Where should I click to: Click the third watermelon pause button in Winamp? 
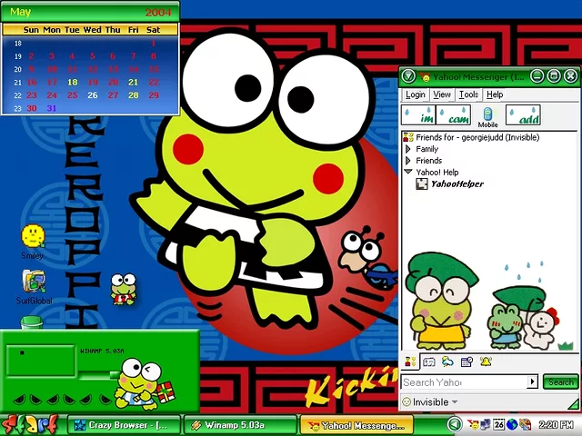[53, 400]
